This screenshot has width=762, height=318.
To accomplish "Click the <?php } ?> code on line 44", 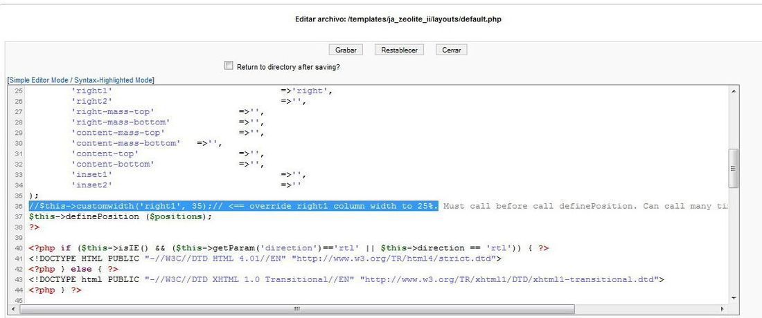I will [55, 290].
